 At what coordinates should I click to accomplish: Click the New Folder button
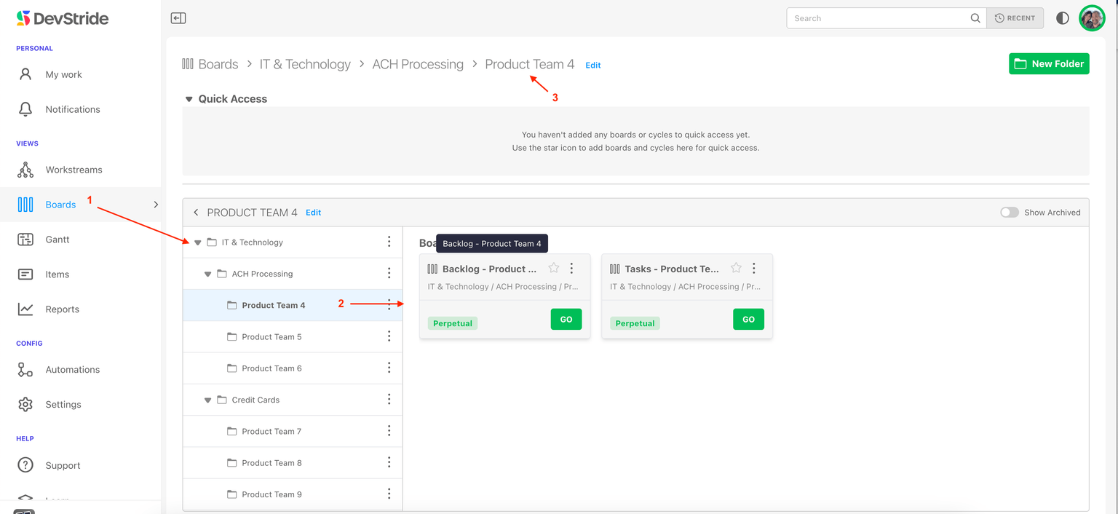[x=1049, y=63]
